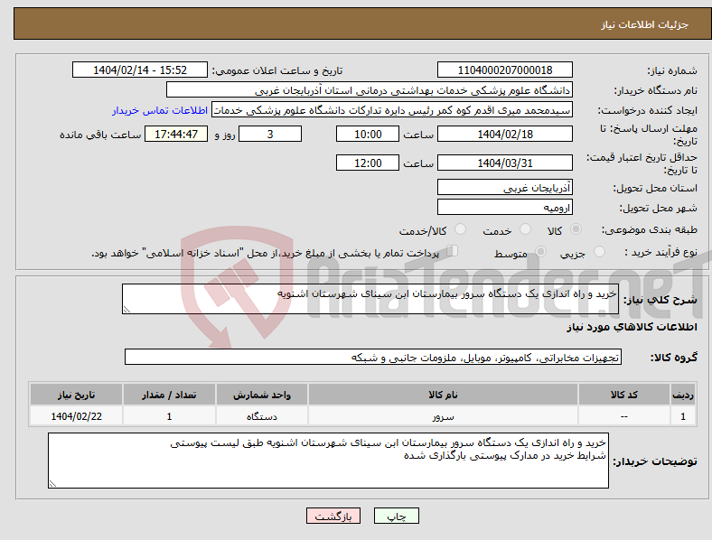712x540 pixels.
Task: Click the نام کالا column header
Action: click(443, 395)
